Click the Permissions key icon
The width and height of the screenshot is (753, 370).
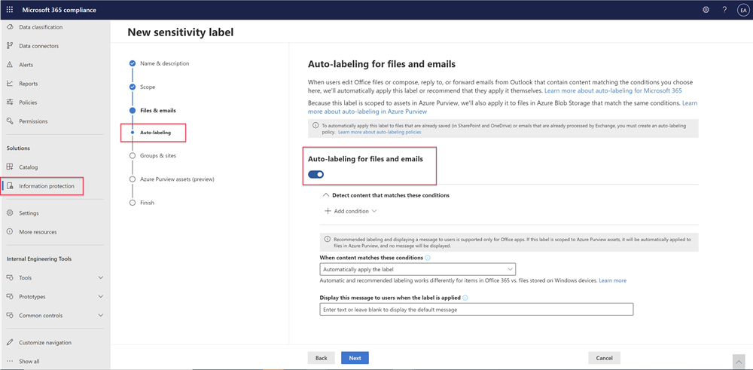tap(10, 121)
